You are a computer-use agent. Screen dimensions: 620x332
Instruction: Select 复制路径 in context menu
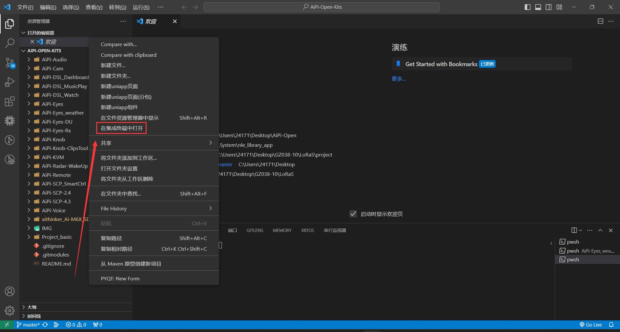tap(154, 238)
